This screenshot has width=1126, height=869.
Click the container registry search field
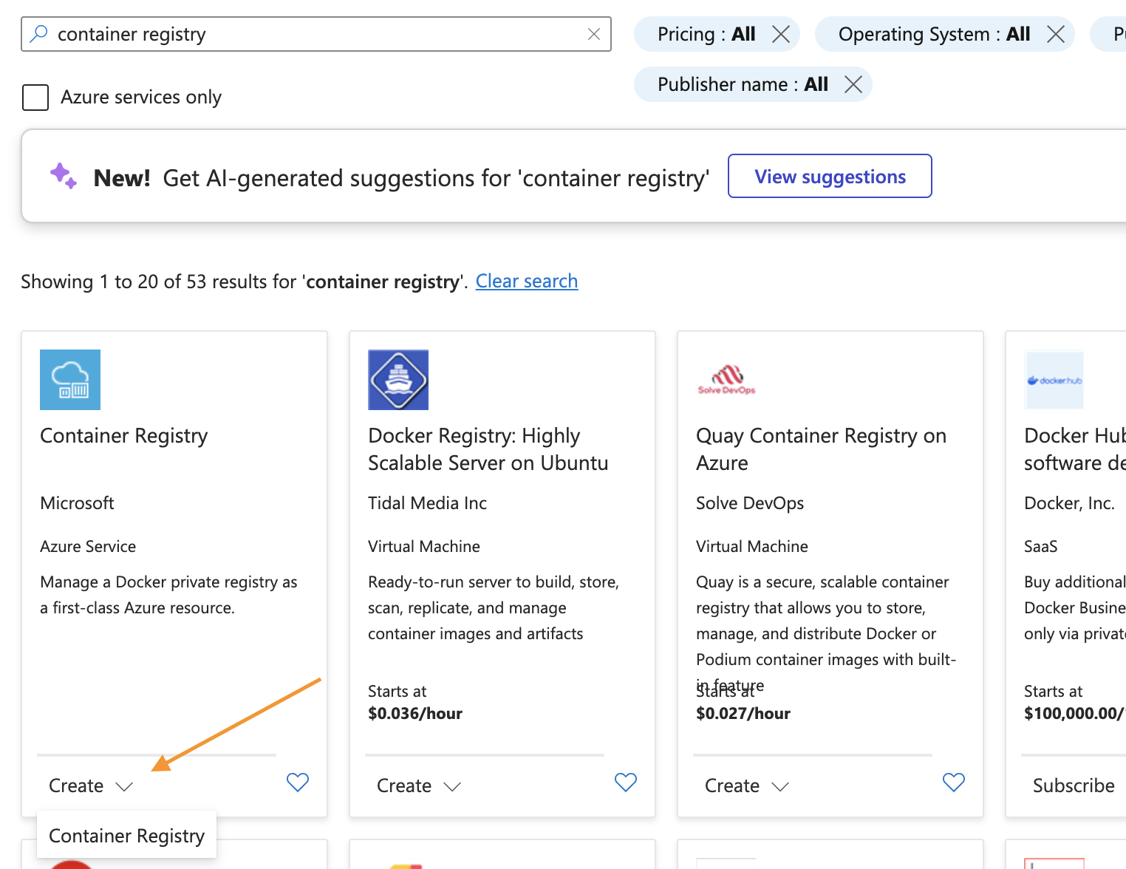pyautogui.click(x=316, y=34)
